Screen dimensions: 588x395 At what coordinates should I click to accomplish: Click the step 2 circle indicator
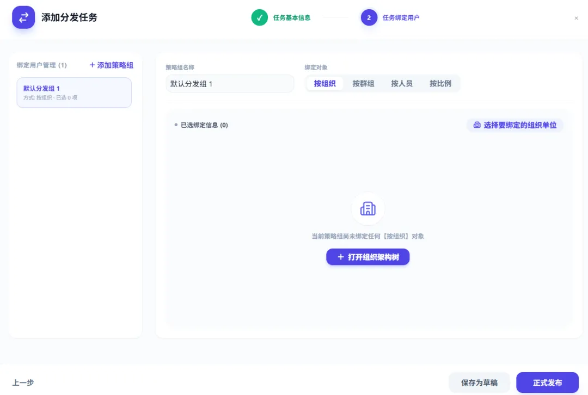pos(369,17)
